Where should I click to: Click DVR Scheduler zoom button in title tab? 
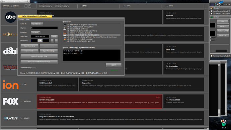(x=51, y=16)
